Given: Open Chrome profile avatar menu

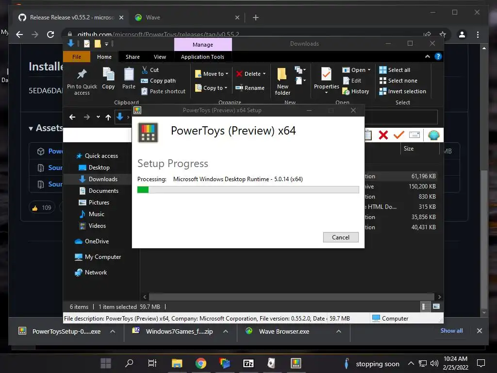Looking at the screenshot, I should (462, 34).
